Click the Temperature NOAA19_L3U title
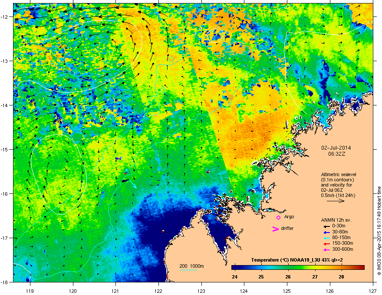Viewport: 382px width, 295px height. (x=297, y=260)
